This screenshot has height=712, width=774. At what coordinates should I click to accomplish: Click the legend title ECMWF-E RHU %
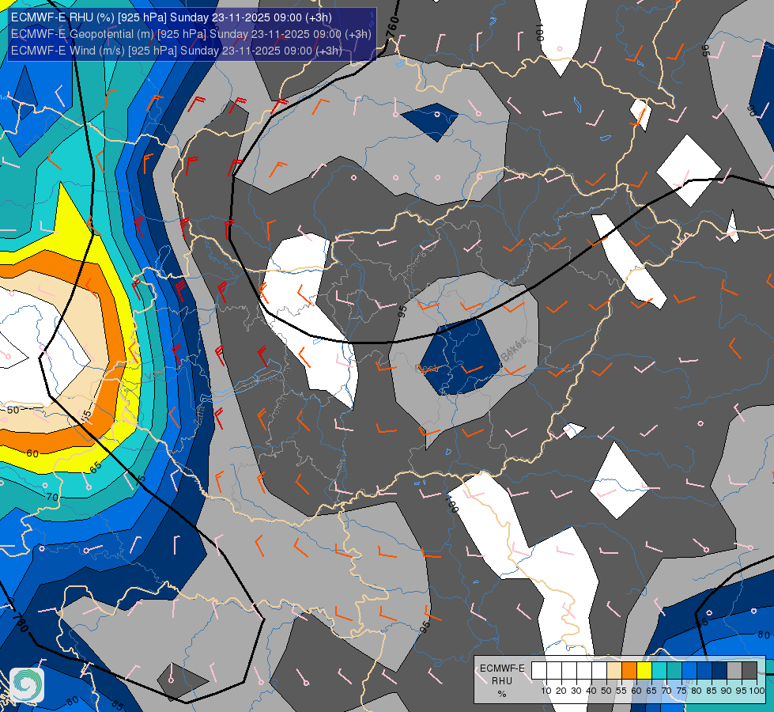tap(502, 681)
